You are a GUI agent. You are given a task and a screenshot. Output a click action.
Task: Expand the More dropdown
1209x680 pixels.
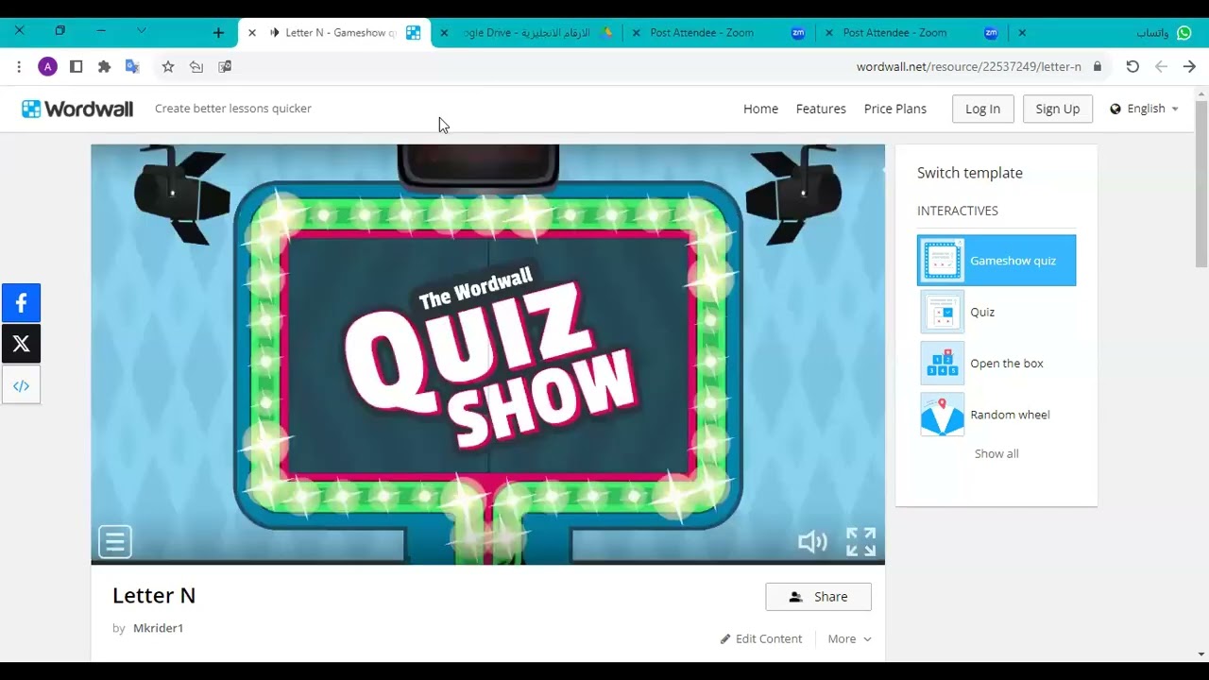pyautogui.click(x=849, y=638)
